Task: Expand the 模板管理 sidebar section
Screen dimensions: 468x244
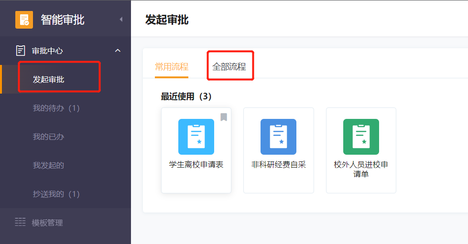Action: 47,223
